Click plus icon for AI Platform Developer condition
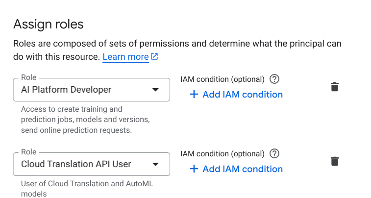The width and height of the screenshot is (371, 198). (194, 94)
